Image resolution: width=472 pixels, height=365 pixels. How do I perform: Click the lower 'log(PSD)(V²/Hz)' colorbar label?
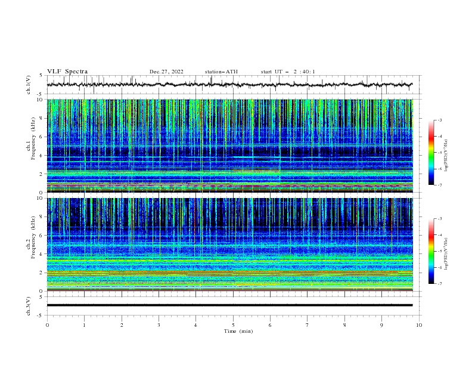(x=446, y=254)
